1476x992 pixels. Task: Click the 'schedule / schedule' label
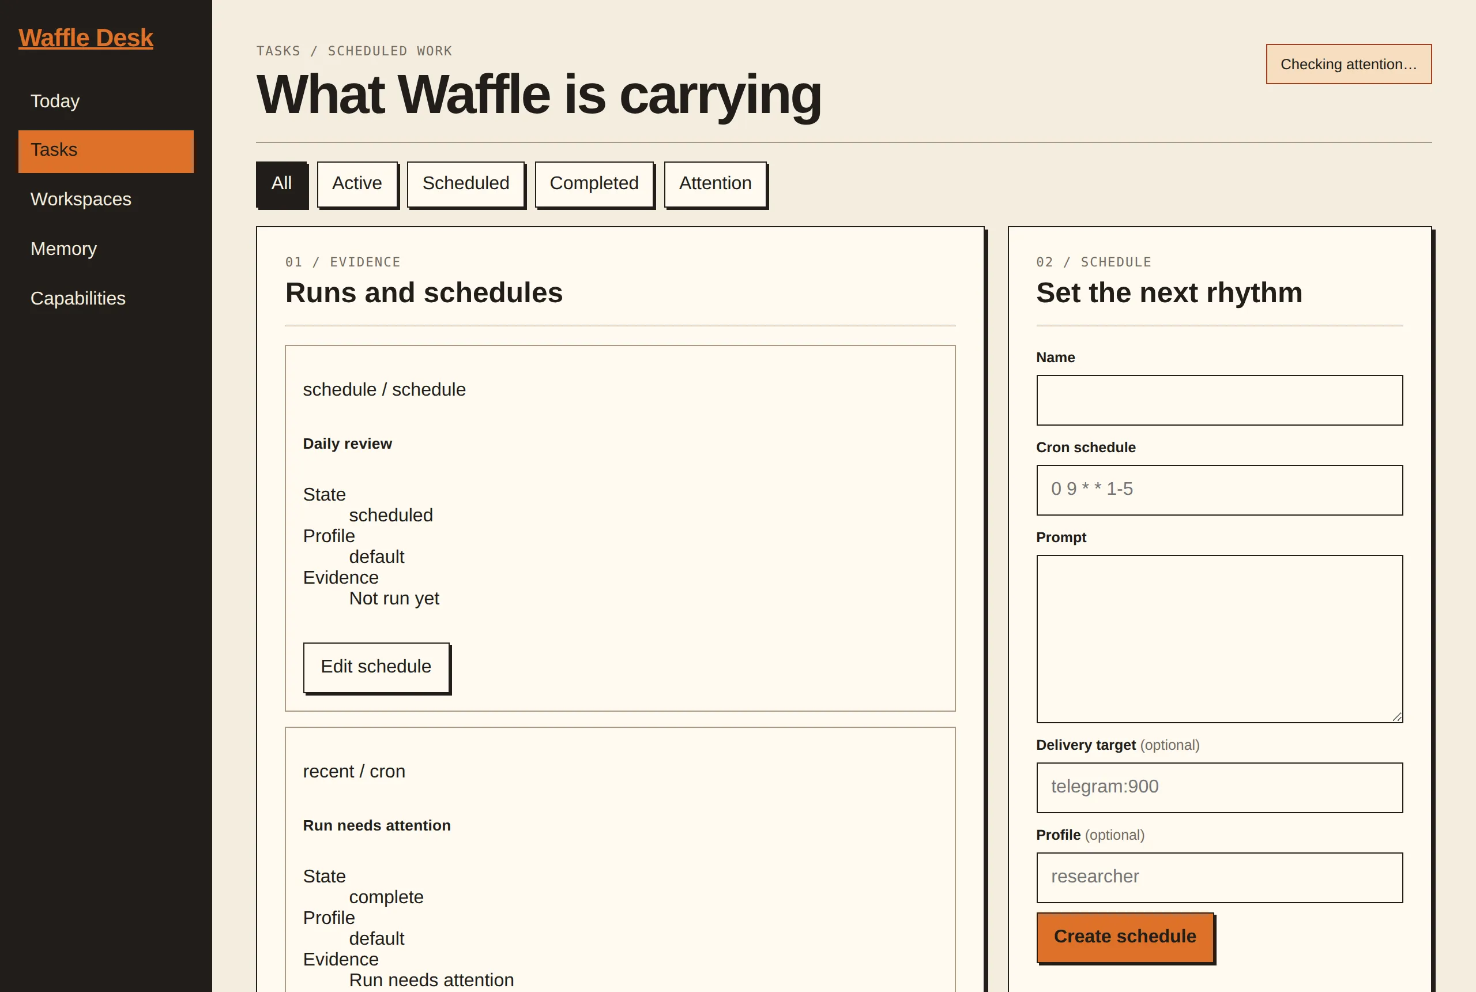click(x=384, y=390)
